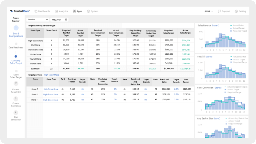The height and width of the screenshot is (144, 256).
Task: Select Tourist Store row label
Action: (x=35, y=59)
